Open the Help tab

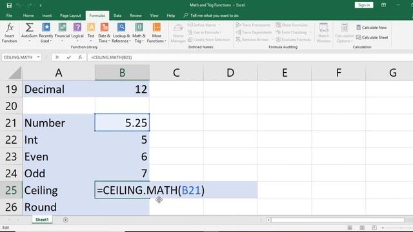pos(170,15)
